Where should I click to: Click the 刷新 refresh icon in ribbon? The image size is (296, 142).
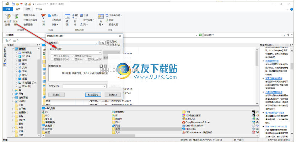[107, 20]
